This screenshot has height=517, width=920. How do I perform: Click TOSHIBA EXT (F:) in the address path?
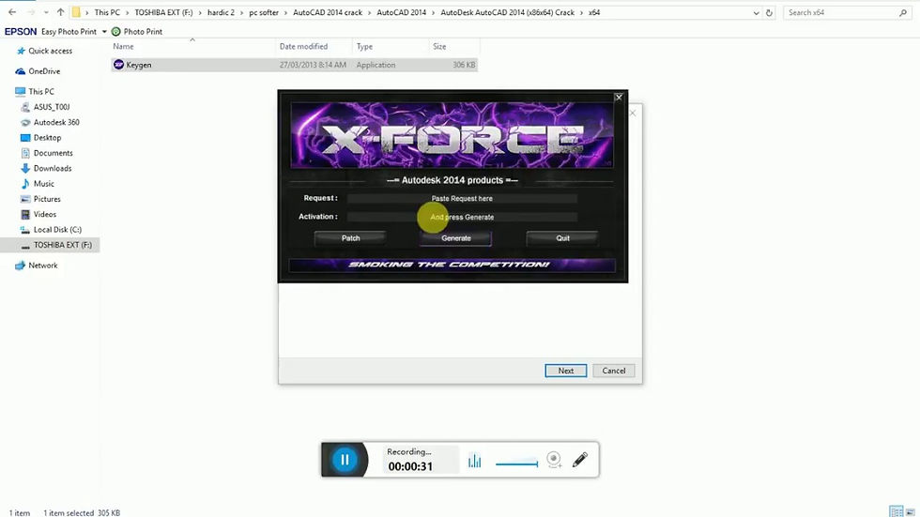tap(163, 12)
